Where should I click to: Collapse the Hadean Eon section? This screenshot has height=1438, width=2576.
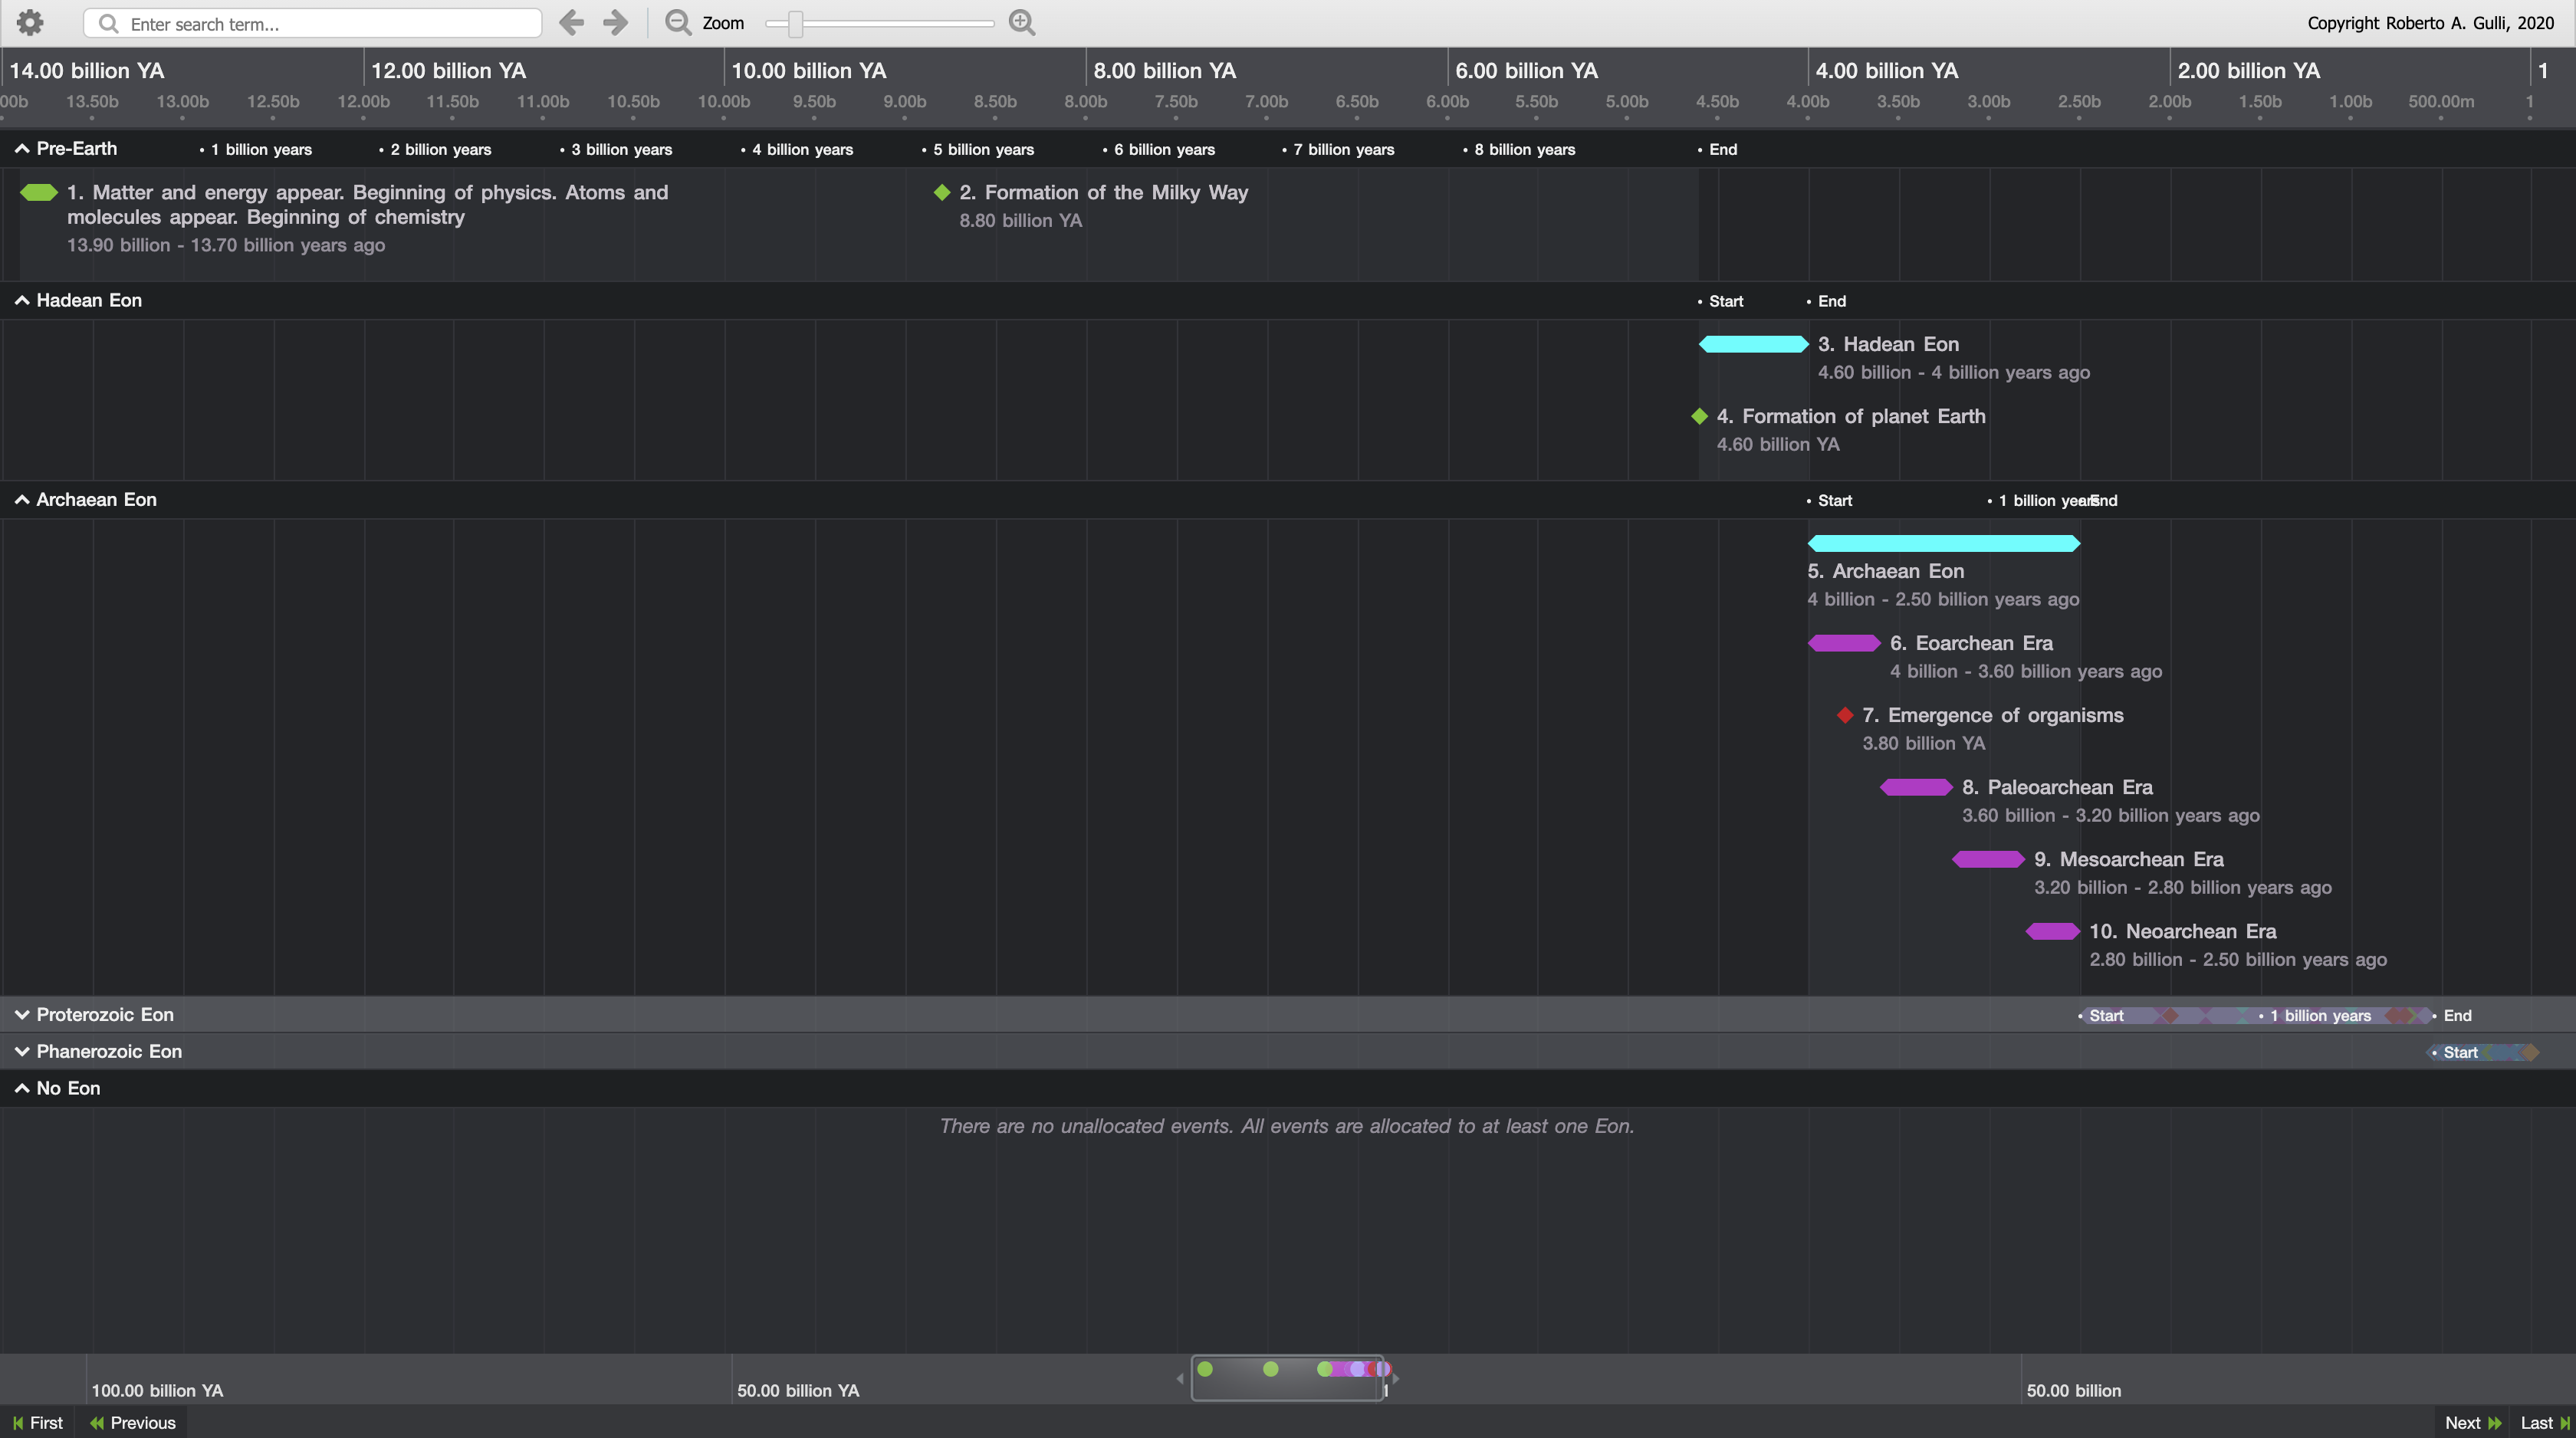point(22,301)
